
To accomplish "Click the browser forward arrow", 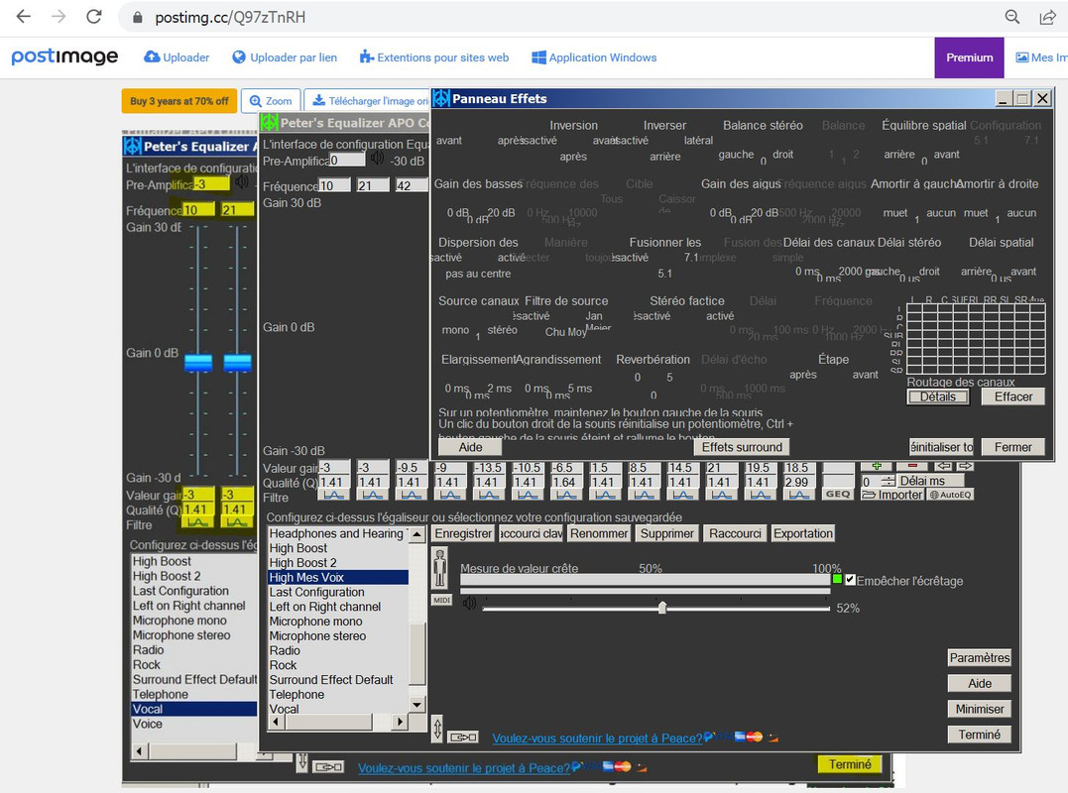I will (x=59, y=17).
